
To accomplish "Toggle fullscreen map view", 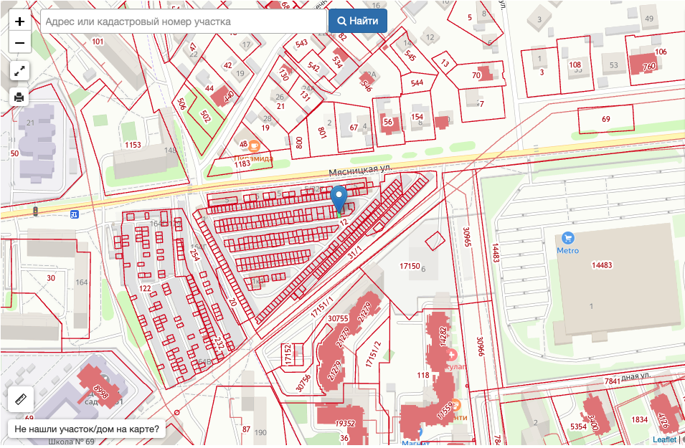I will pos(19,71).
